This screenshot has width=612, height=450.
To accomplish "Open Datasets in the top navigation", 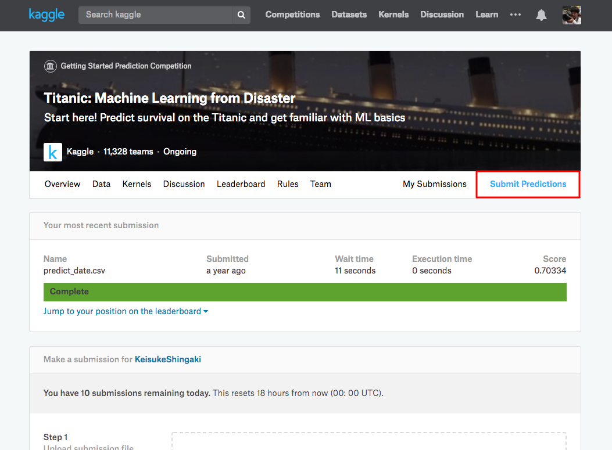I will pos(349,15).
